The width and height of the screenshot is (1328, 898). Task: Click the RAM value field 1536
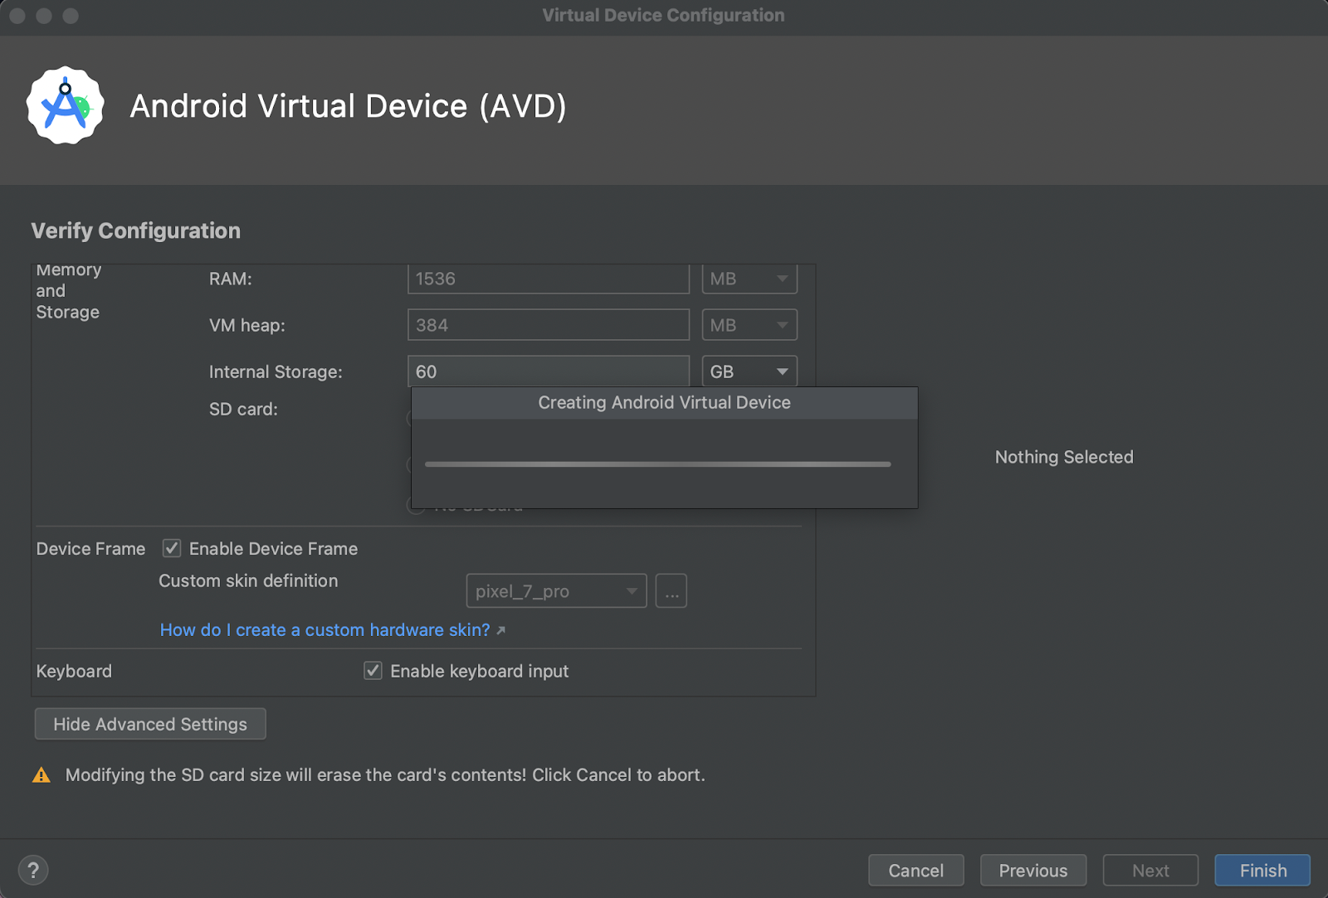click(x=549, y=279)
